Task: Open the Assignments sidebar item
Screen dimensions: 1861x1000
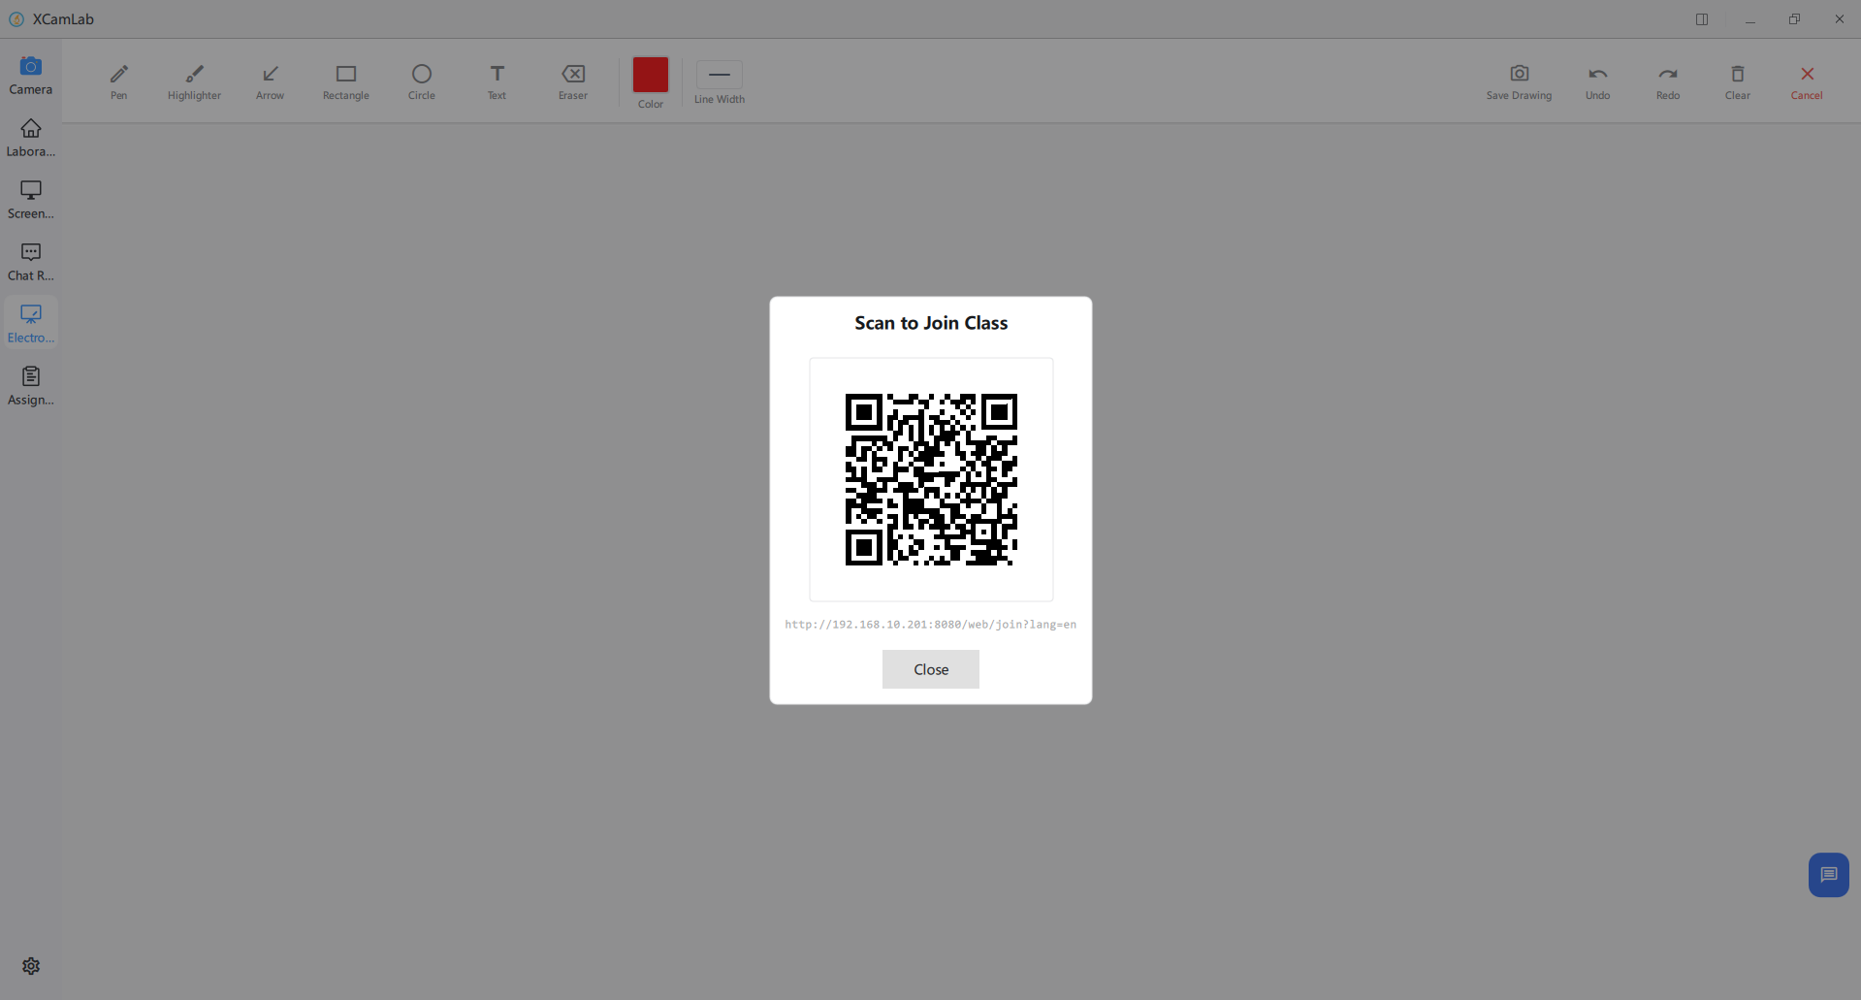Action: 31,385
